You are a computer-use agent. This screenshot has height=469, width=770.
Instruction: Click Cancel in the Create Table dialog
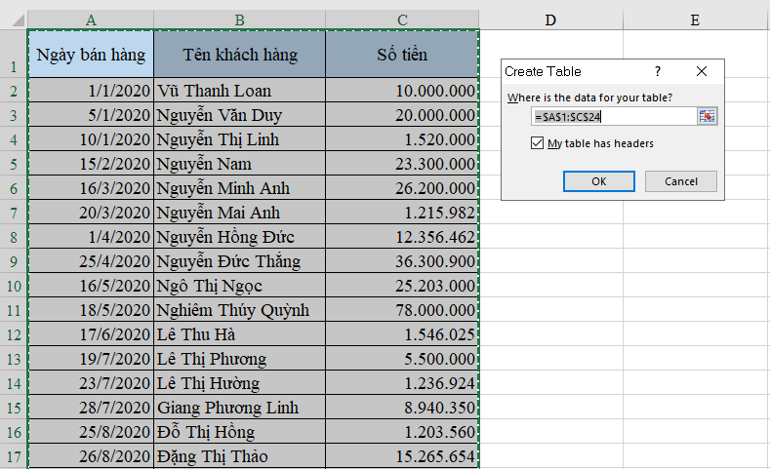pos(680,181)
